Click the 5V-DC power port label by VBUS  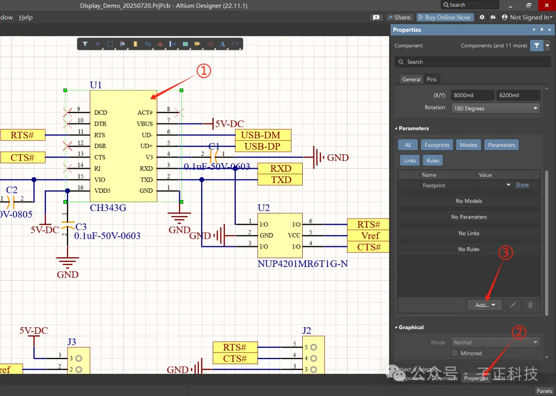click(x=230, y=123)
